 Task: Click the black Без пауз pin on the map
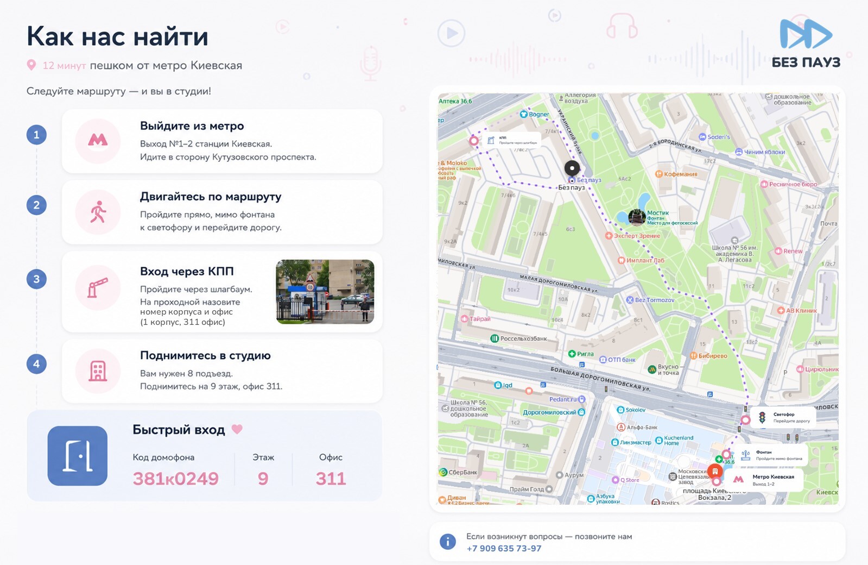point(572,168)
